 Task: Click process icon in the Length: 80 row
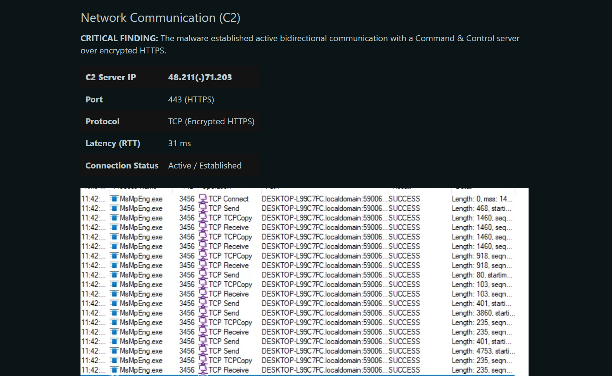point(114,275)
